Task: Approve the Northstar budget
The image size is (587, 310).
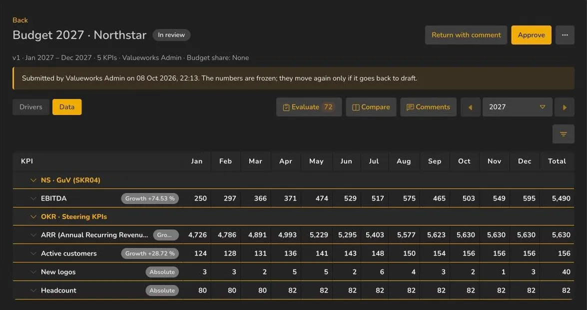Action: click(x=531, y=35)
